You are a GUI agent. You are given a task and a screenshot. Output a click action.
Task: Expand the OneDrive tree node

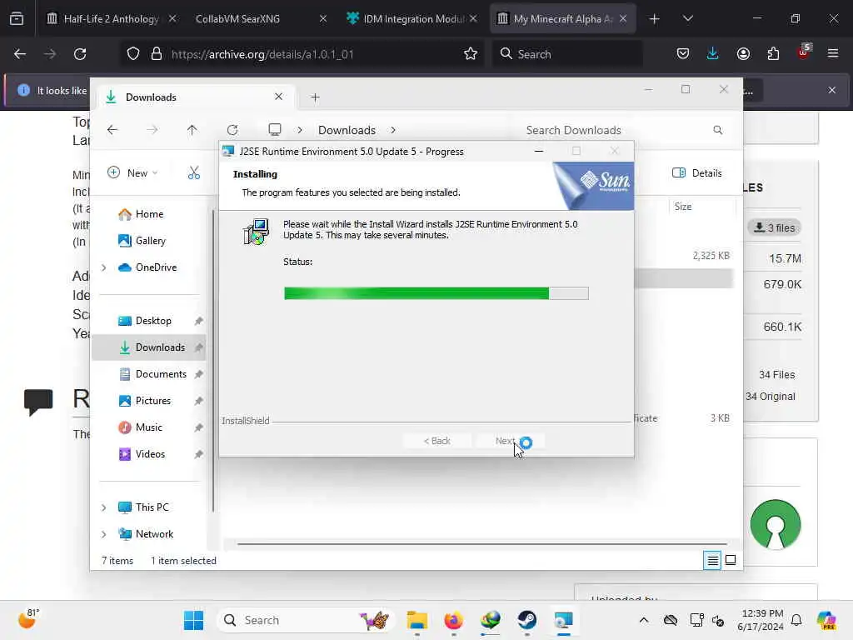(103, 267)
